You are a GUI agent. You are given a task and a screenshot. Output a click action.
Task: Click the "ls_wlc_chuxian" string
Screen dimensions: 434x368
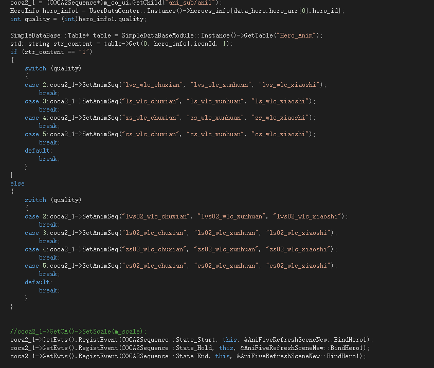(151, 101)
